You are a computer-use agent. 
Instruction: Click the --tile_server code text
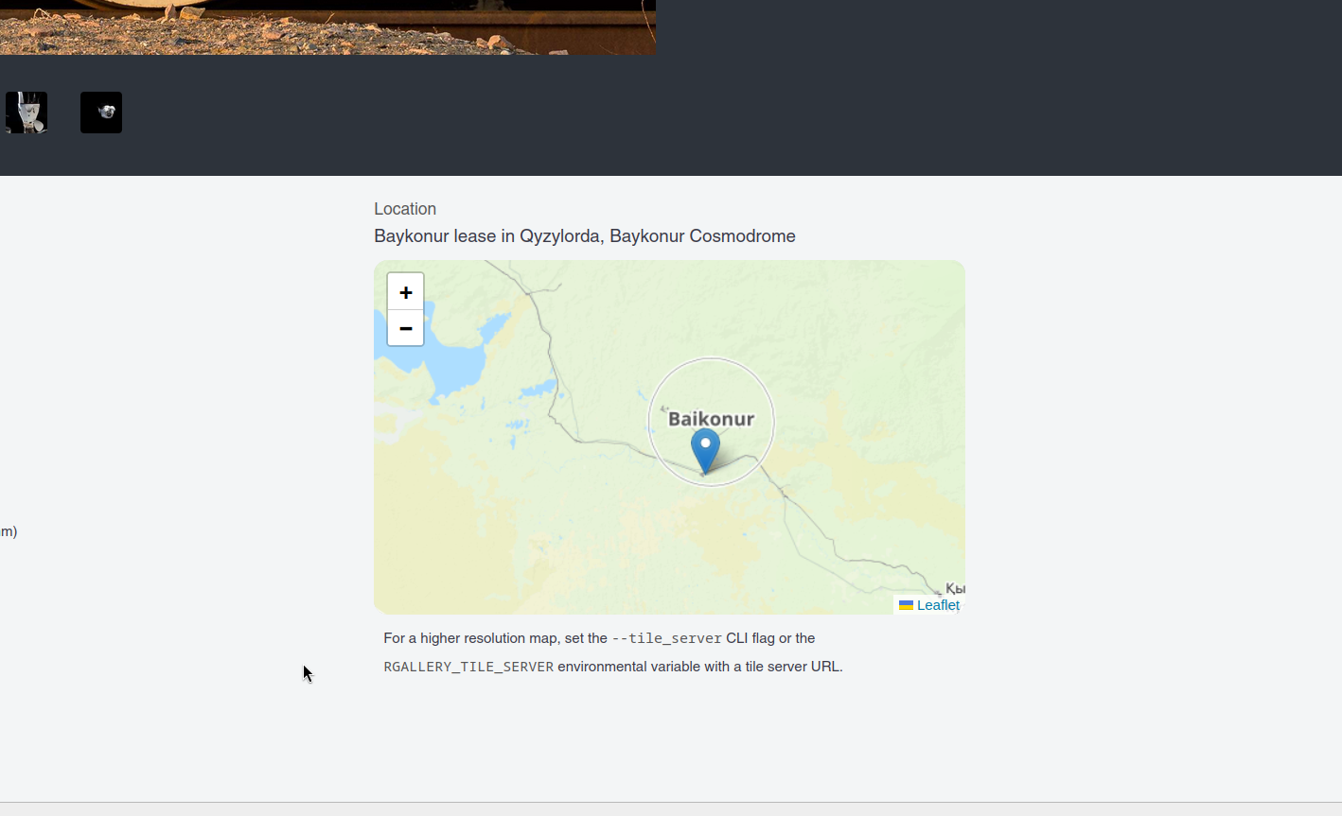[666, 638]
